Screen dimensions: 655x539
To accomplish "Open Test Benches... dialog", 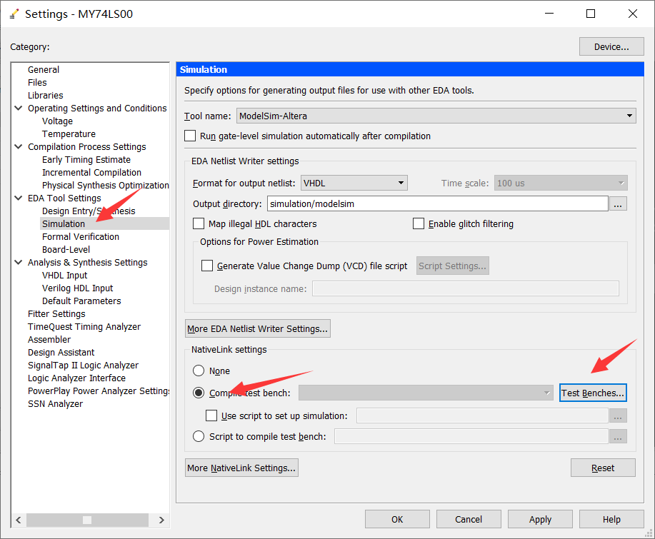I will (593, 393).
